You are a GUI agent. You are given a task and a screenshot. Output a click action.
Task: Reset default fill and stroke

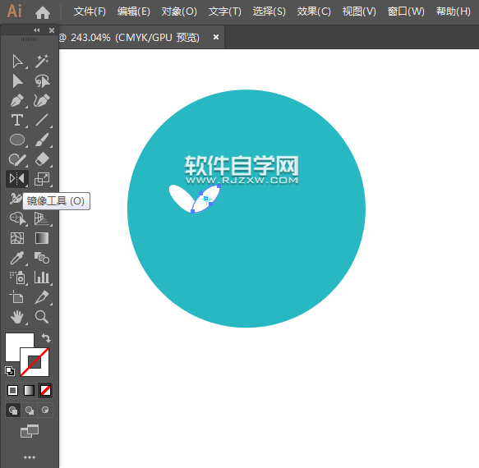click(10, 371)
